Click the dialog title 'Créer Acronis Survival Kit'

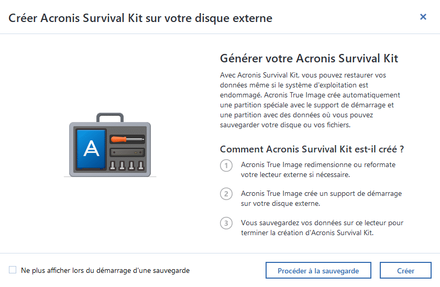coord(140,18)
